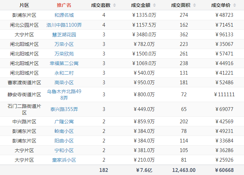Open the 童家浜小区 link
Viewport: 244px width, 175px height.
click(x=64, y=160)
